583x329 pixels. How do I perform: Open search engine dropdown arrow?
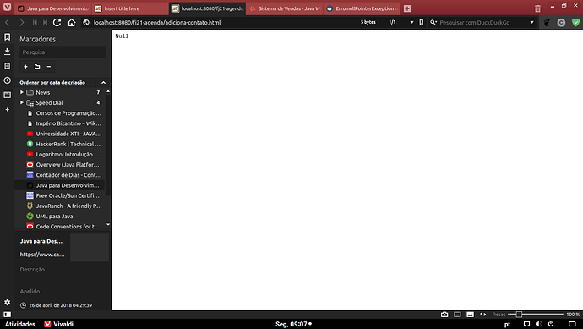tap(532, 22)
